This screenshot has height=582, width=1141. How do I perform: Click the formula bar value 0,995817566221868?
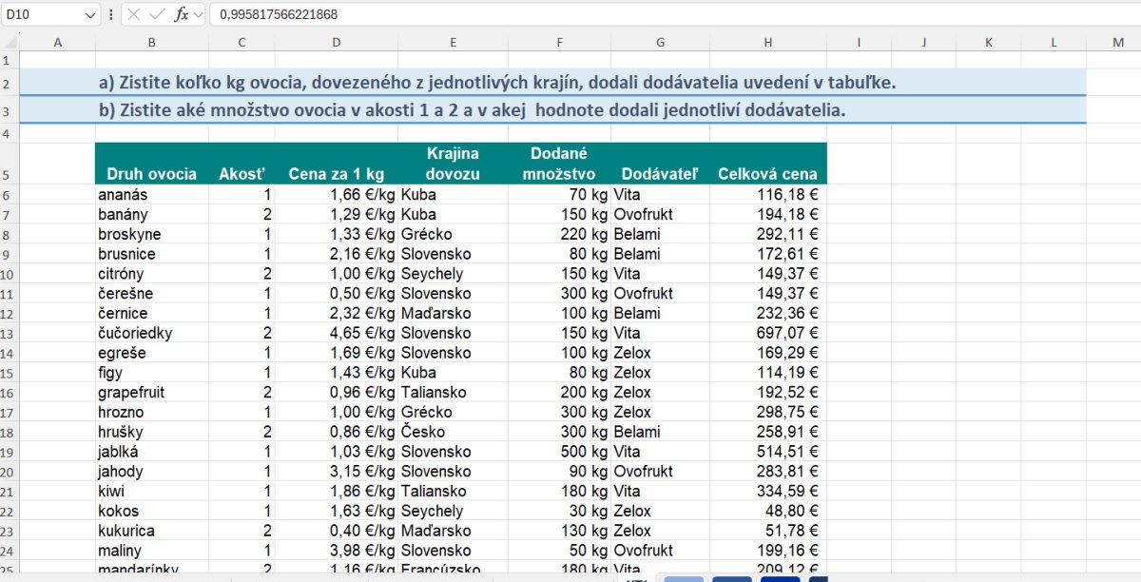point(278,14)
